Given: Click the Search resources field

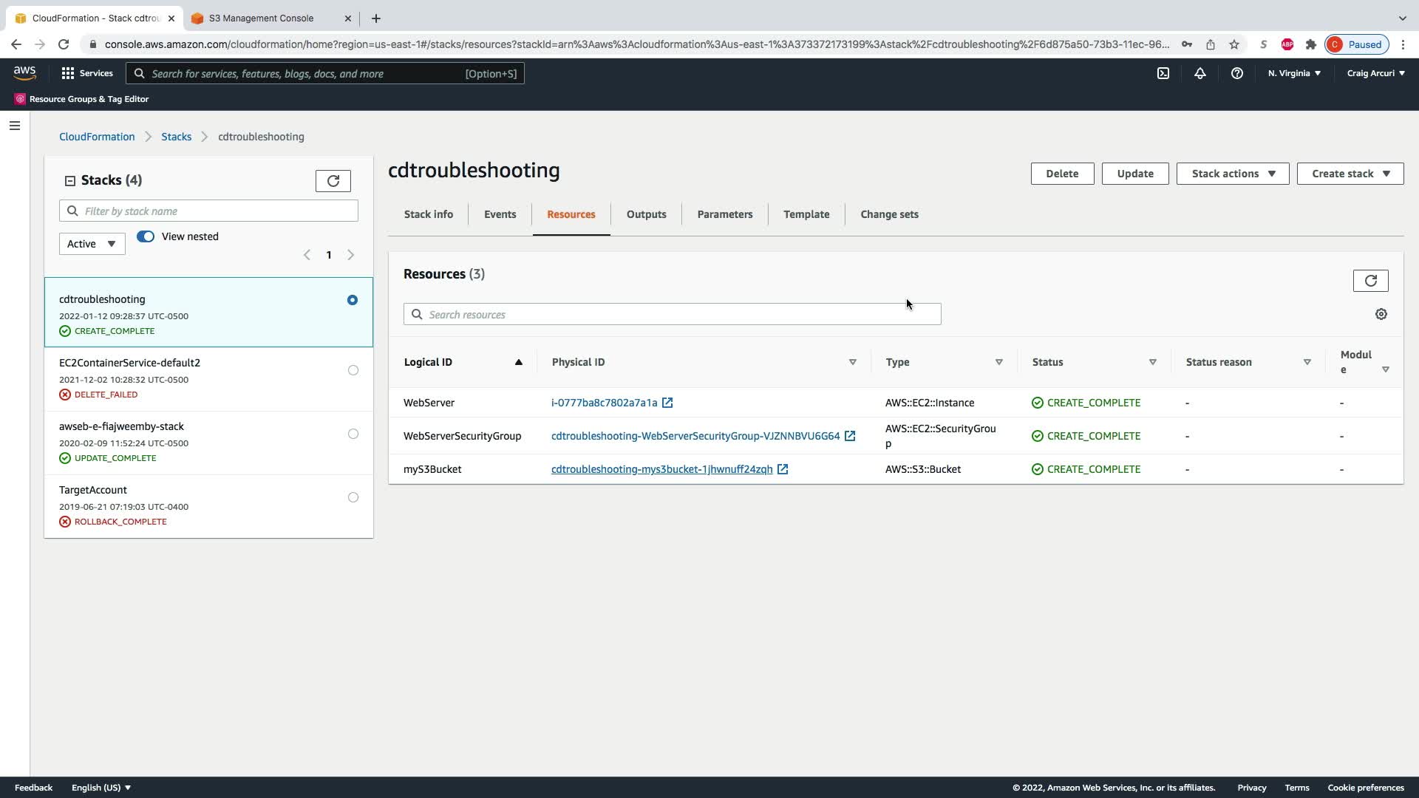Looking at the screenshot, I should point(673,314).
